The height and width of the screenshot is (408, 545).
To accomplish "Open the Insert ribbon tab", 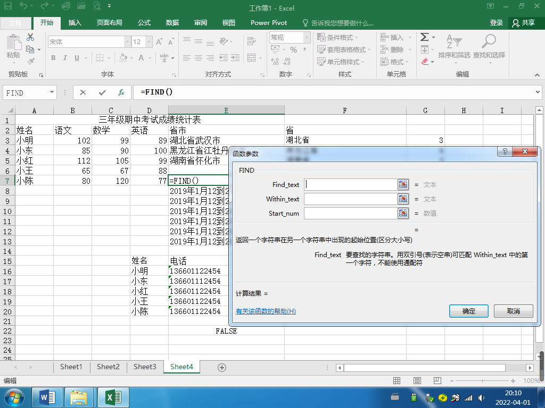I will coord(75,23).
